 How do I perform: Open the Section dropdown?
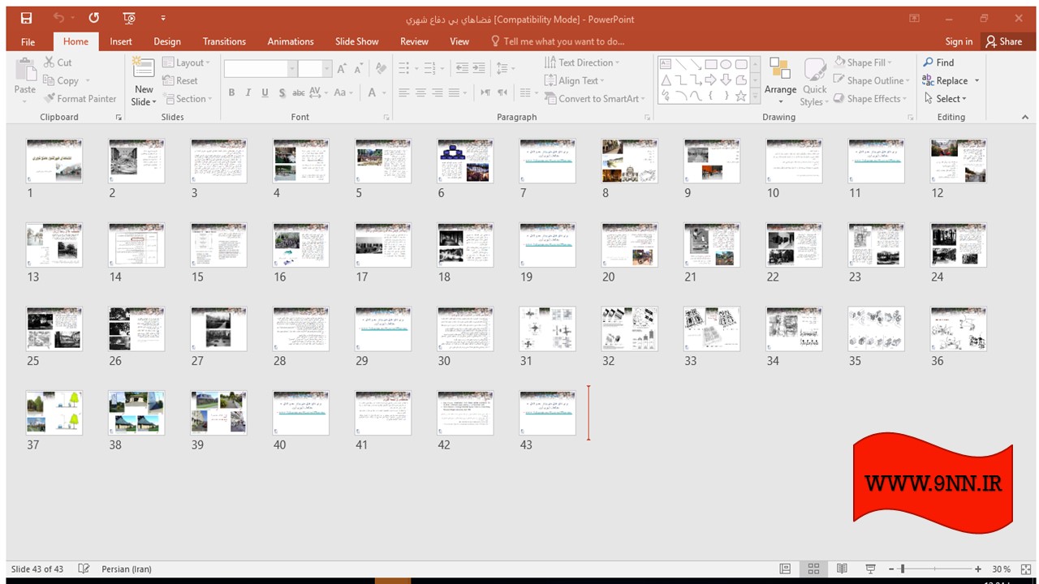point(188,99)
